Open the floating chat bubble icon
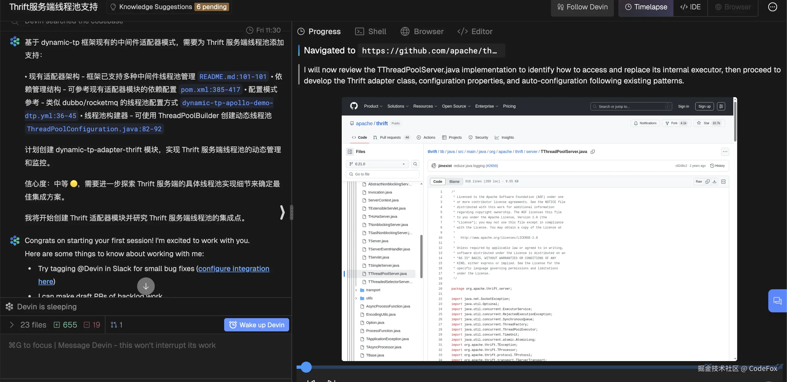This screenshot has width=787, height=382. [777, 301]
